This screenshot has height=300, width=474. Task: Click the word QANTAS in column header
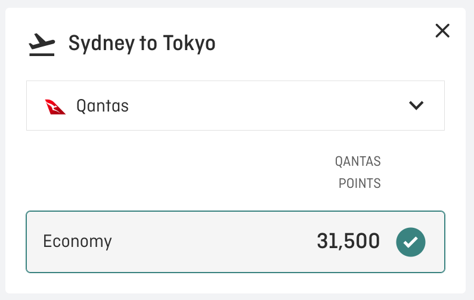(x=358, y=162)
